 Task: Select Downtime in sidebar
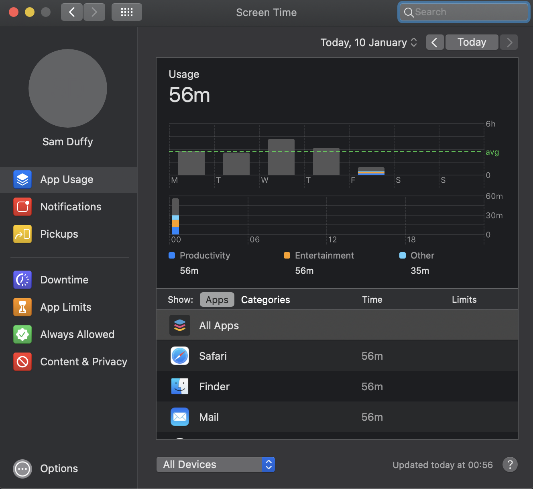[x=69, y=280]
